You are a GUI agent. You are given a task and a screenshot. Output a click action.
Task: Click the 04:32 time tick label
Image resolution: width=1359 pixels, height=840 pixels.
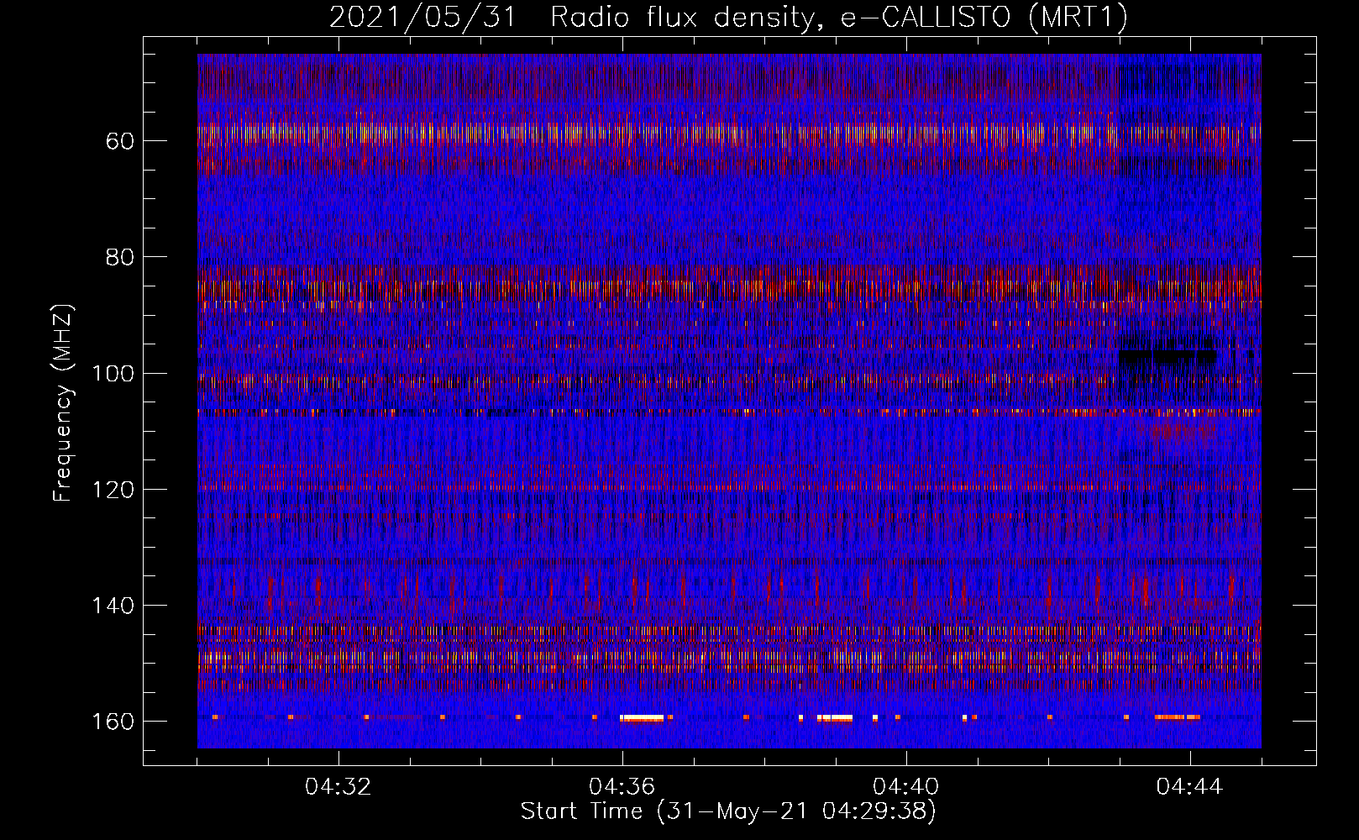338,787
